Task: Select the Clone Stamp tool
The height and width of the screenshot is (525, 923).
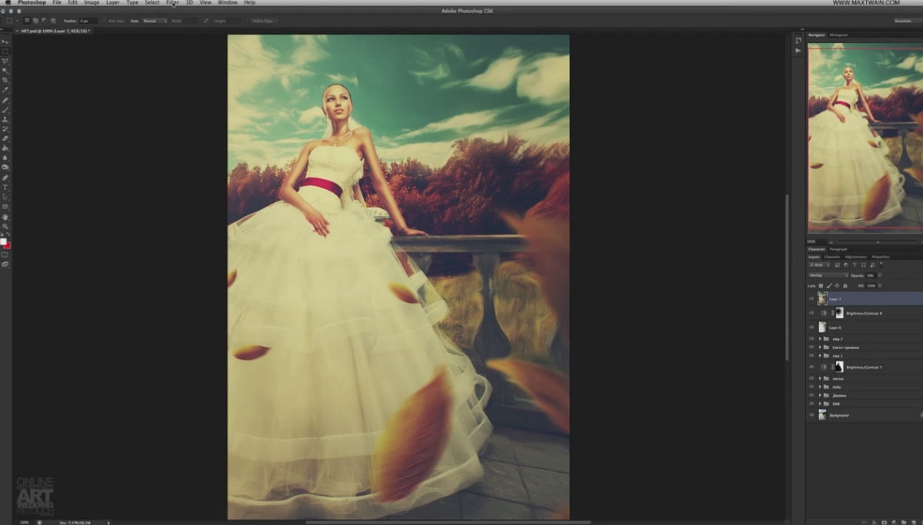Action: [5, 118]
